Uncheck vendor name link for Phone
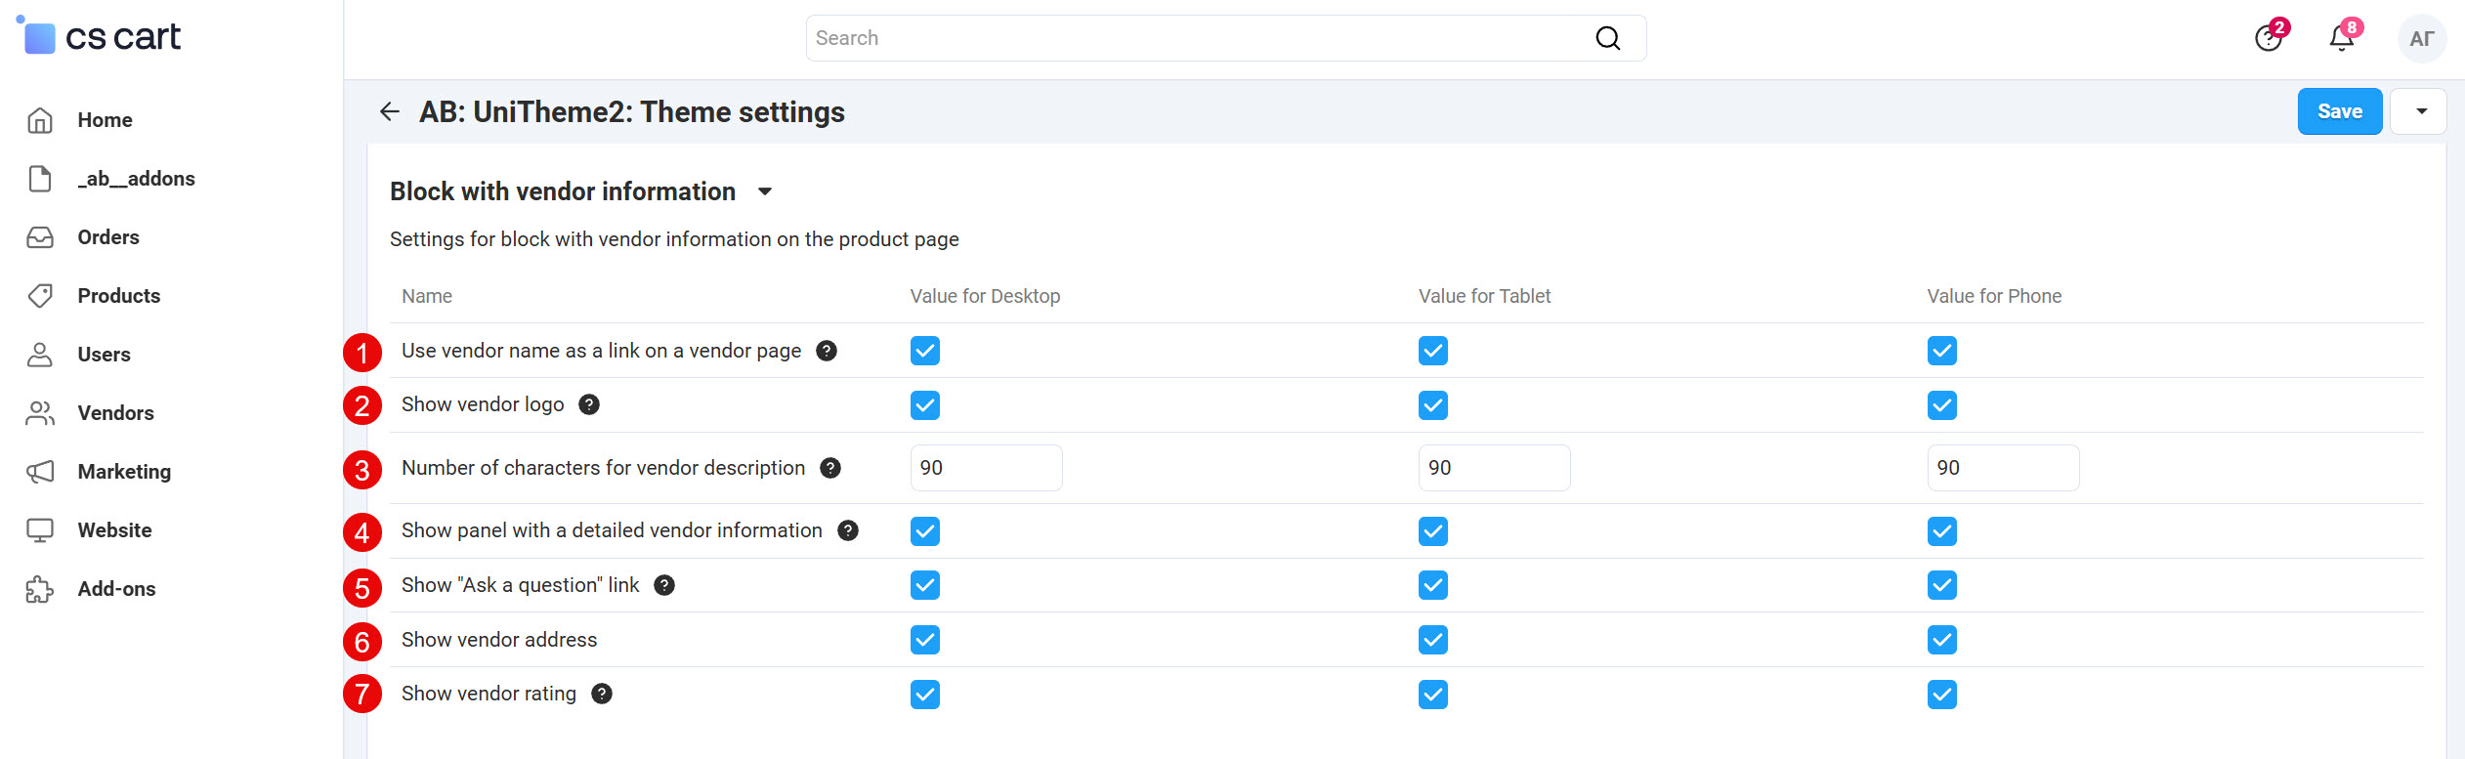The width and height of the screenshot is (2465, 759). pyautogui.click(x=1942, y=351)
